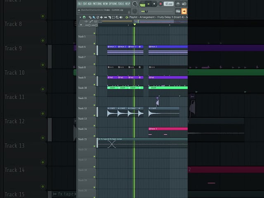
Task: Click the plus icon left of step toggle
Action: point(81,25)
